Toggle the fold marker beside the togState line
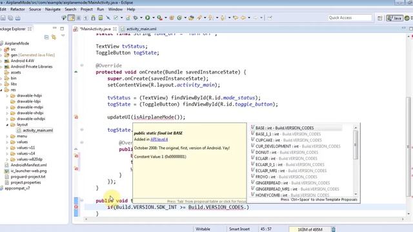Image resolution: width=413 pixels, height=232 pixels. 82,130
